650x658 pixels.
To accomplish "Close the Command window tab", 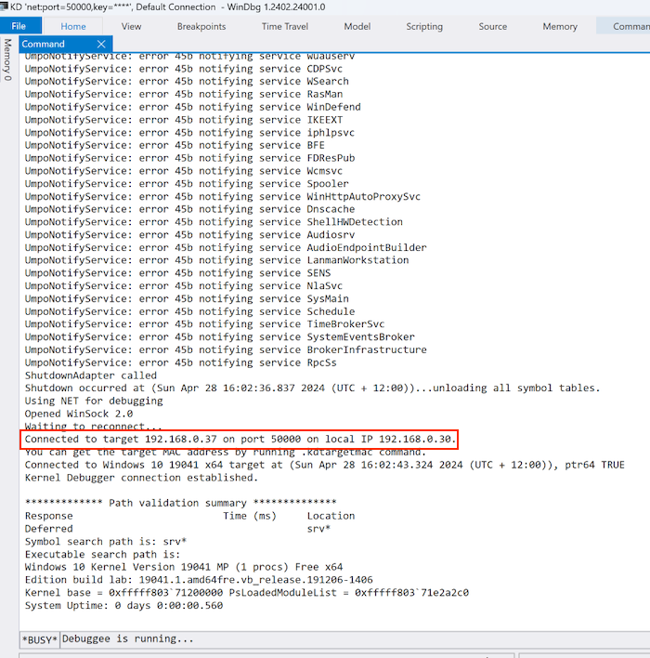I will (101, 44).
